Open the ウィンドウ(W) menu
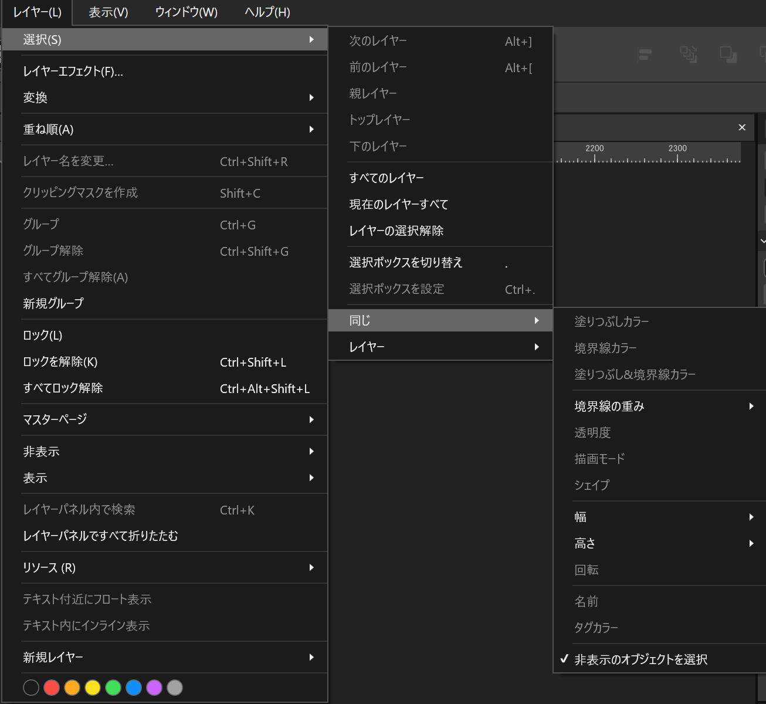Viewport: 766px width, 704px height. click(x=186, y=12)
